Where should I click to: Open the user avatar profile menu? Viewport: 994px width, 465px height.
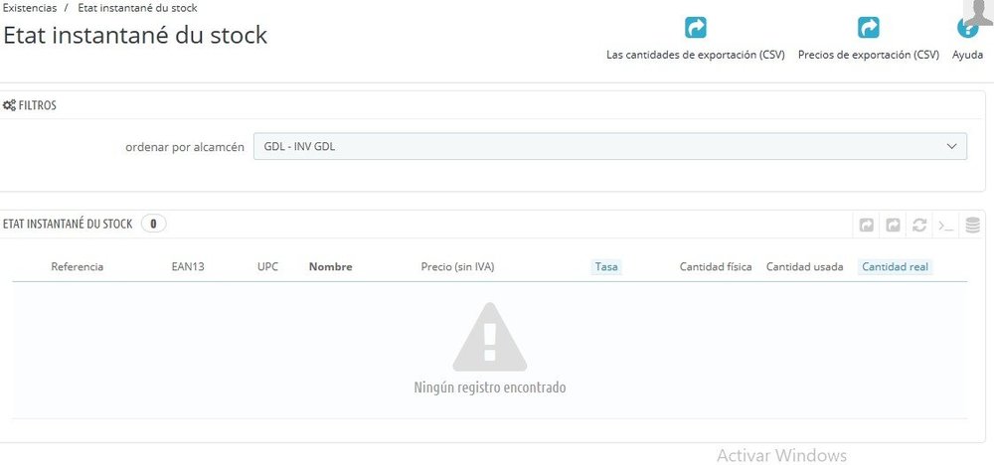click(980, 15)
